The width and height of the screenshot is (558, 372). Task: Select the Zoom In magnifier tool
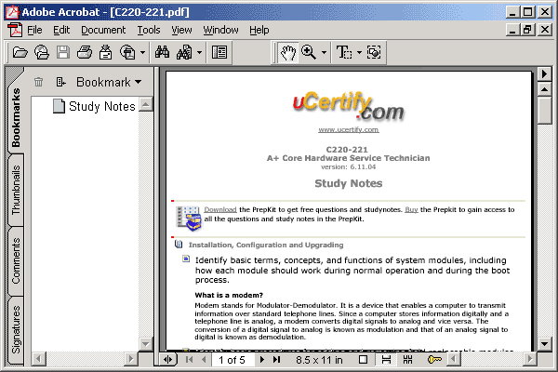(x=309, y=52)
